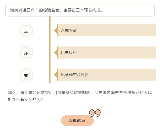This screenshot has height=128, width=160.
Task: Click the quotation mark decoration icon
Action: tap(95, 113)
